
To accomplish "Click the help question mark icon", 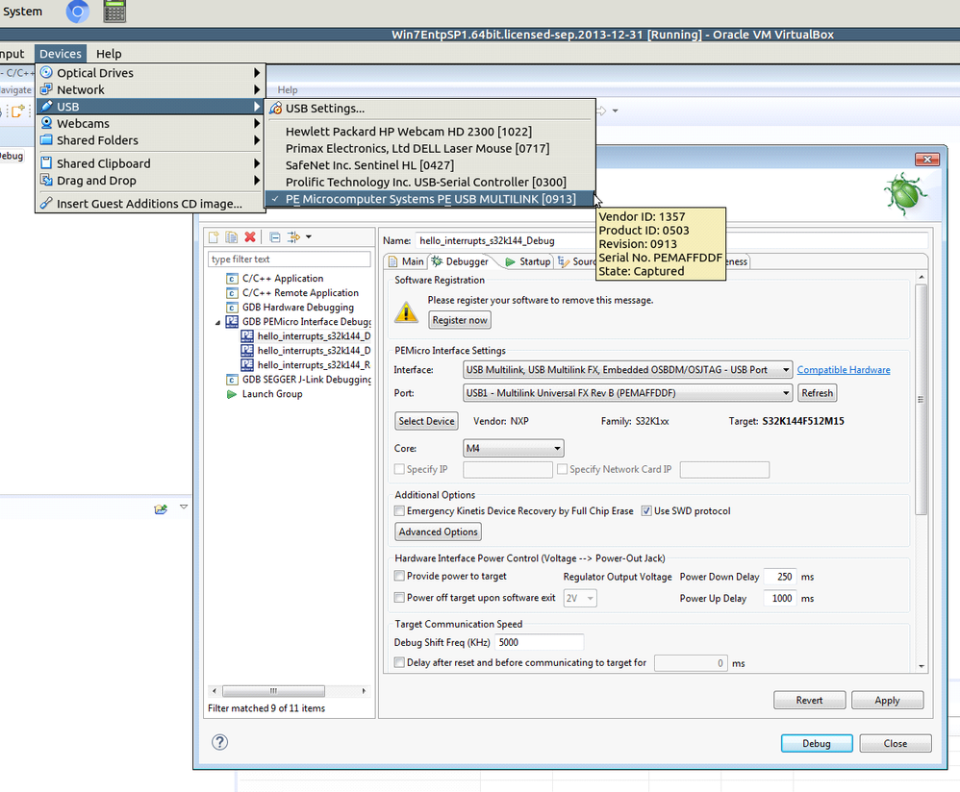I will pos(219,742).
